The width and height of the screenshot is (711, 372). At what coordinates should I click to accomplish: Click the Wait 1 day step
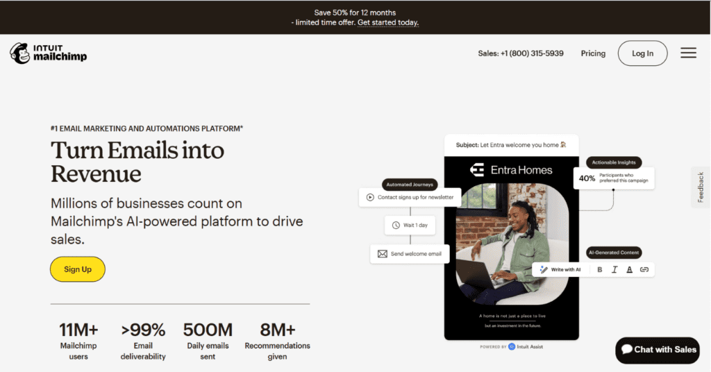point(410,225)
